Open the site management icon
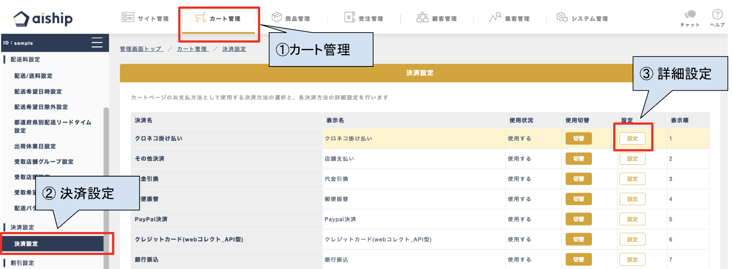733x269 pixels. click(x=127, y=18)
